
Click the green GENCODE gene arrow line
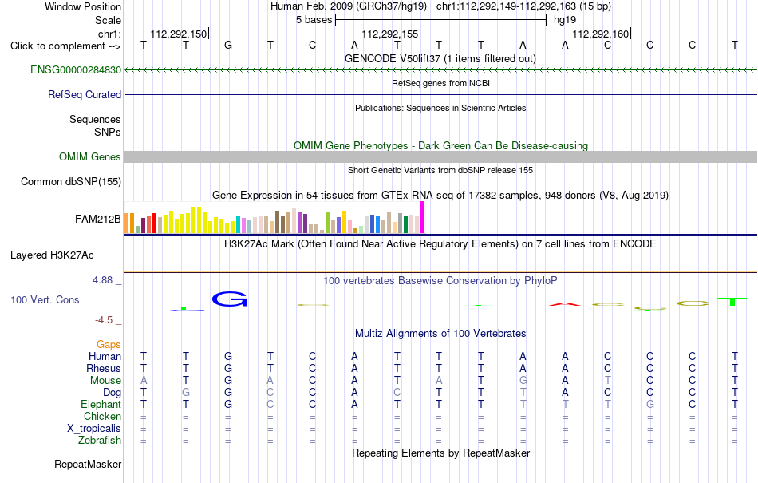pyautogui.click(x=440, y=70)
